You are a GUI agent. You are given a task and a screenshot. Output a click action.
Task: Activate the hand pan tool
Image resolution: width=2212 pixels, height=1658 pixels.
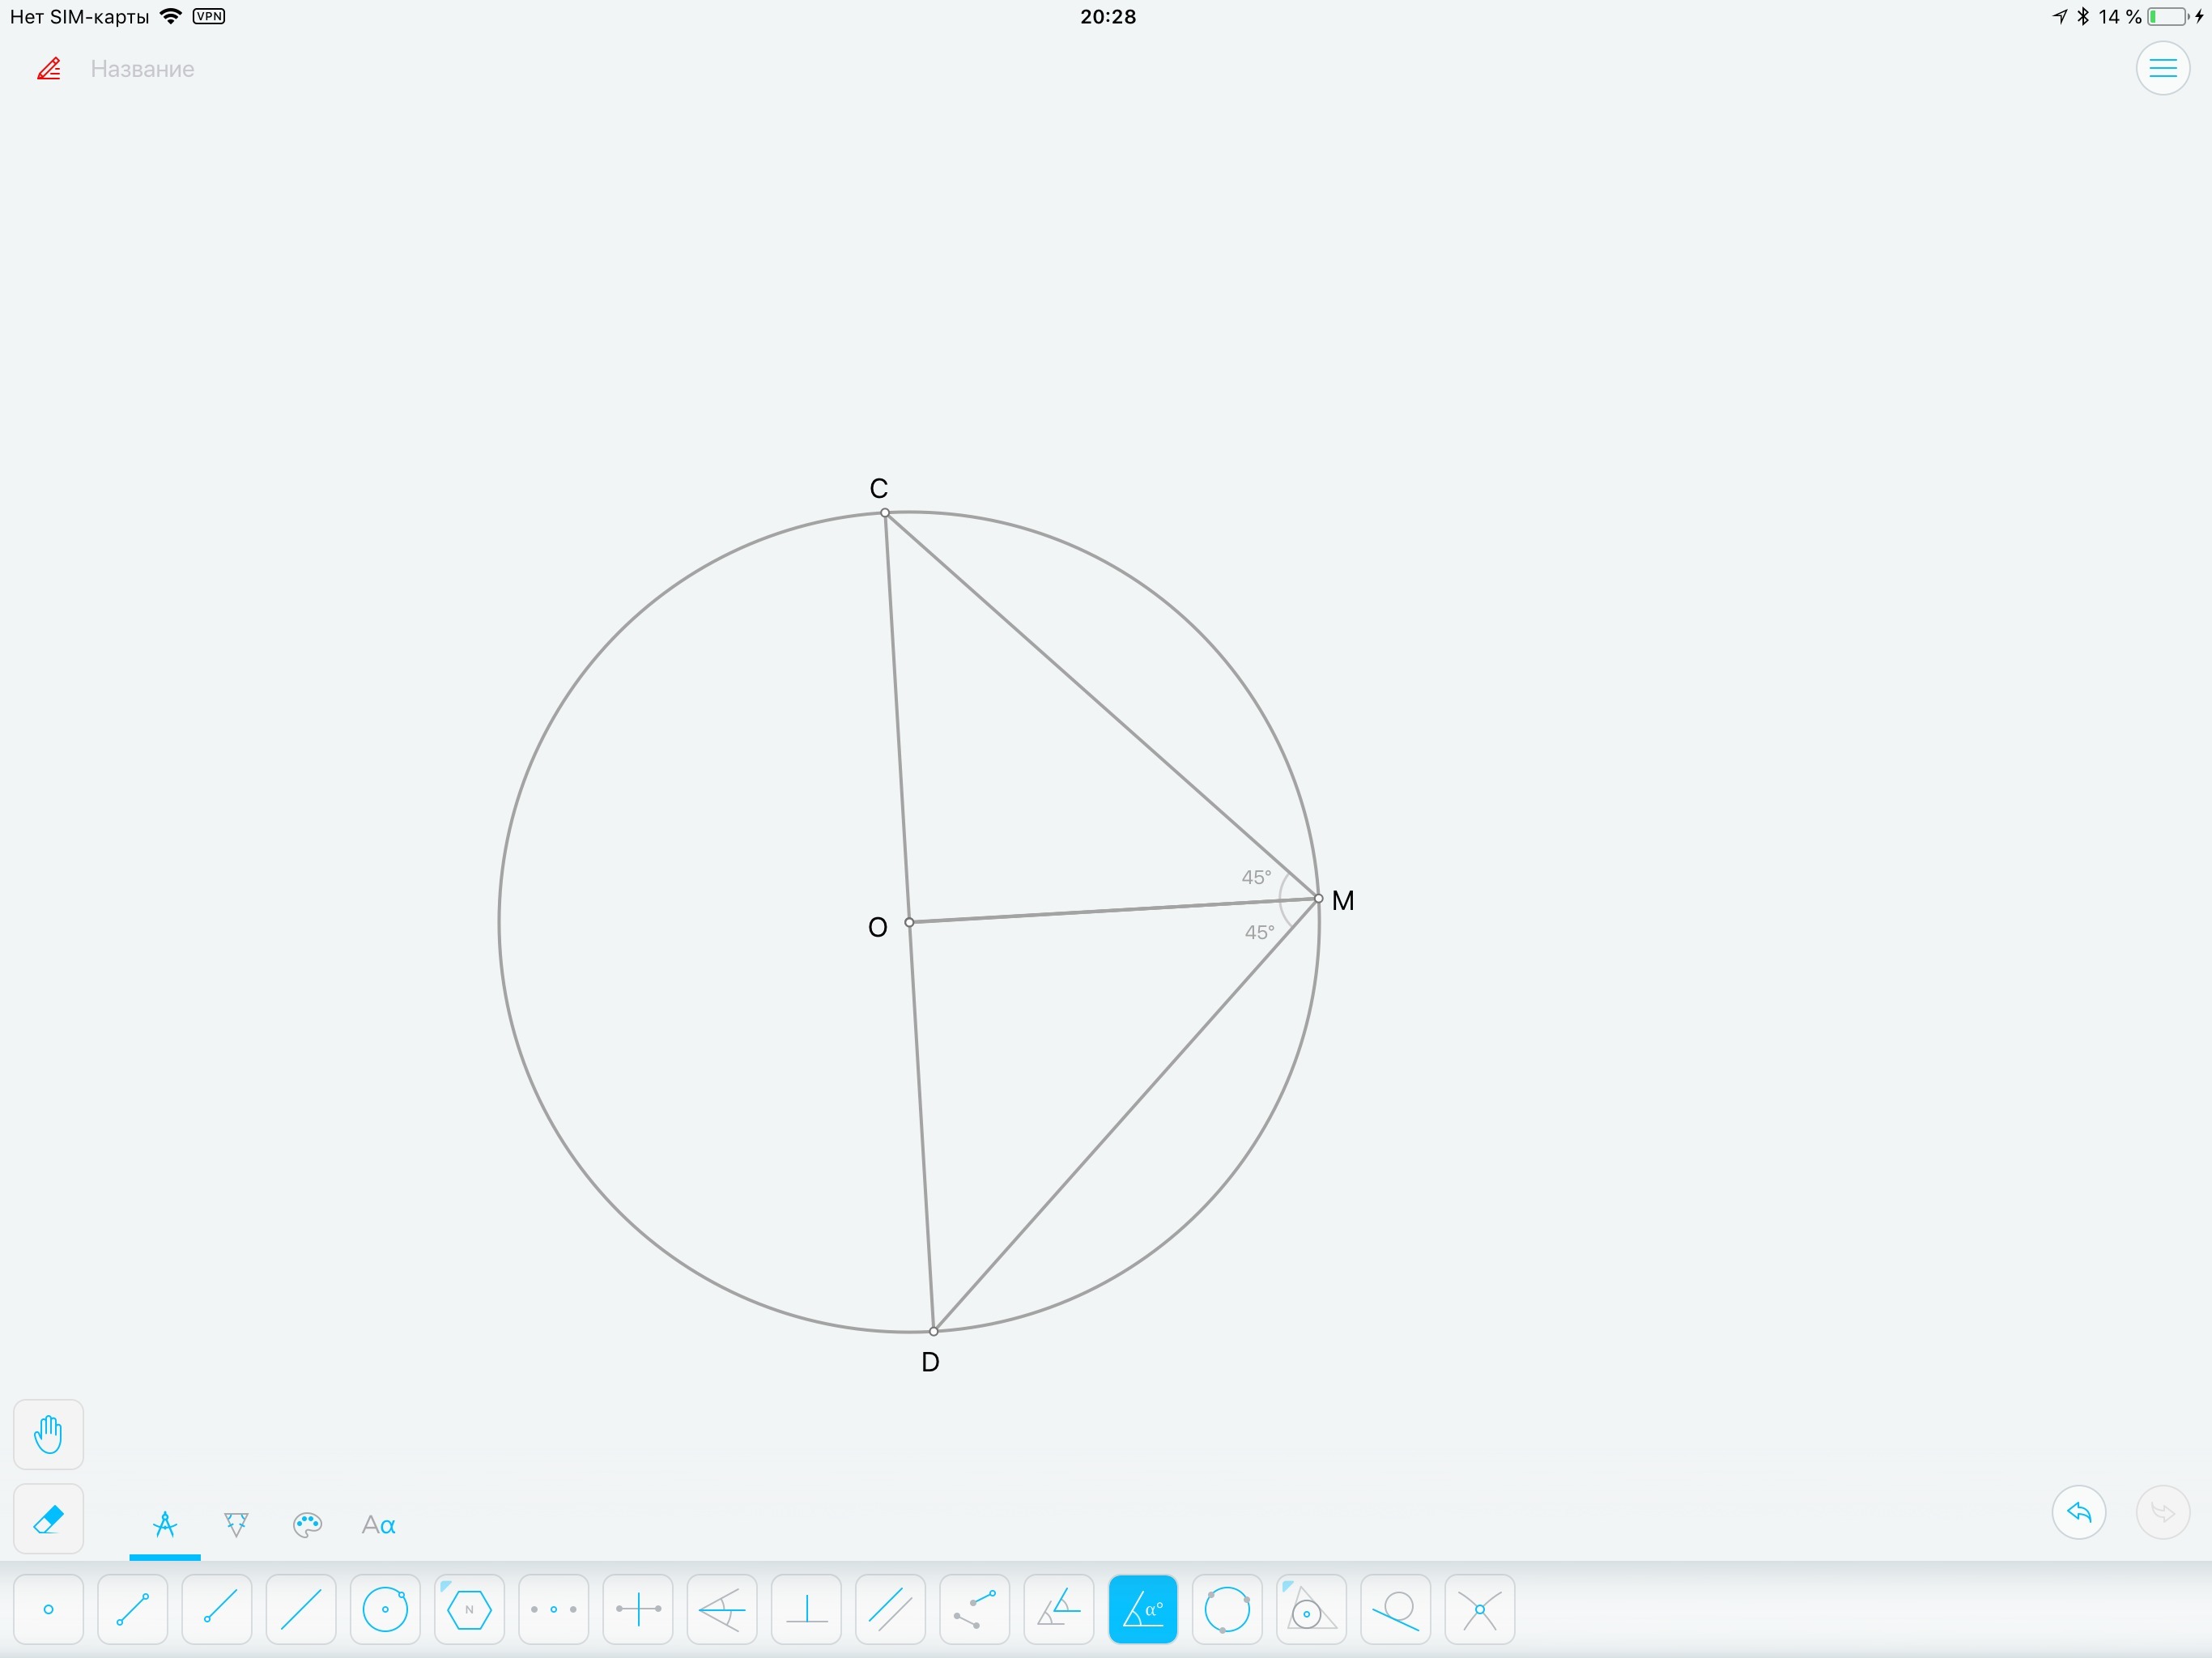click(x=48, y=1434)
